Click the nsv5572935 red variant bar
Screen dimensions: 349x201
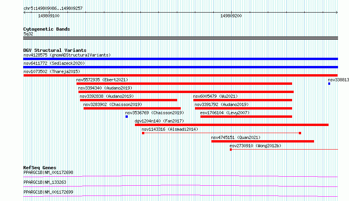click(x=184, y=84)
